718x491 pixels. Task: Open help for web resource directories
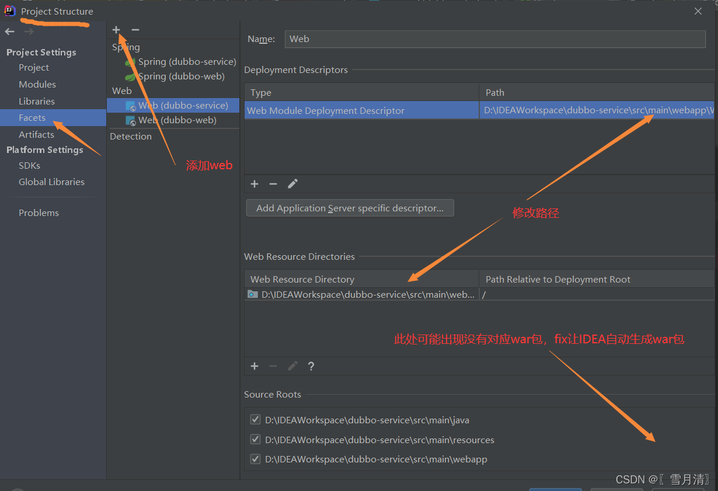(311, 366)
